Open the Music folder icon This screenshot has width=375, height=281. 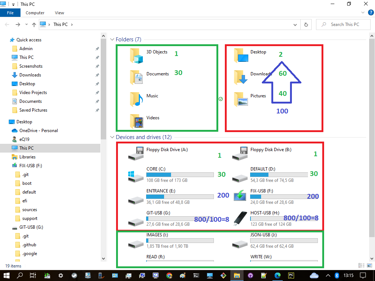coord(136,100)
